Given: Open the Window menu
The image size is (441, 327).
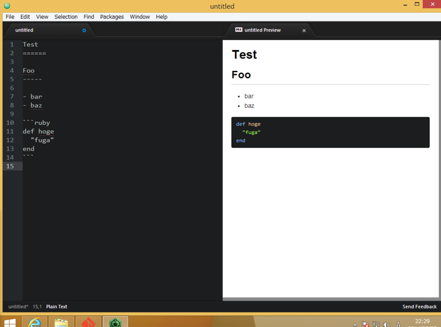Looking at the screenshot, I should tap(140, 17).
